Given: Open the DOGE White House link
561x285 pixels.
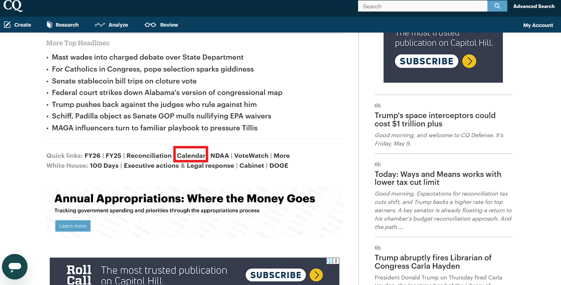Looking at the screenshot, I should pyautogui.click(x=279, y=166).
